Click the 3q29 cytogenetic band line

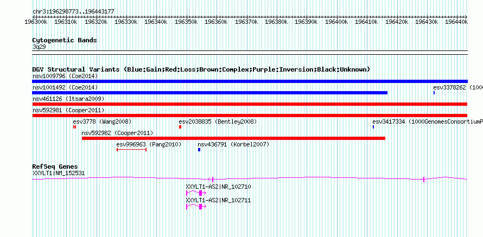[250, 53]
